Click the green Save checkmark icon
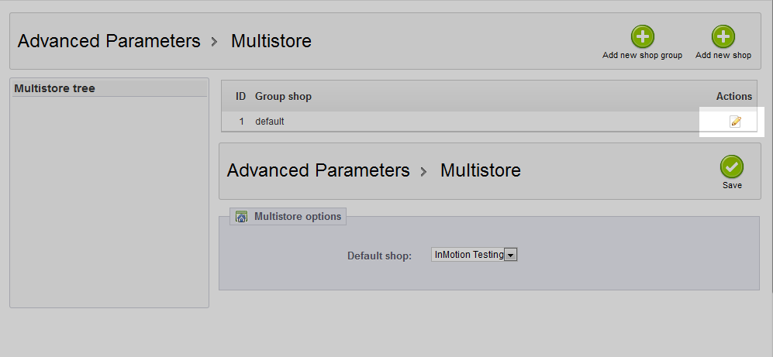Image resolution: width=773 pixels, height=357 pixels. [732, 166]
